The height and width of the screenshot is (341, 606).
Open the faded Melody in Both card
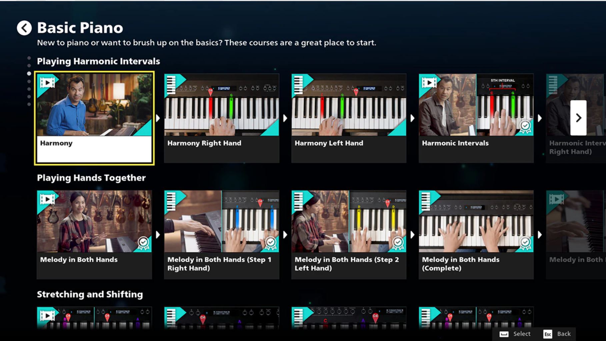(576, 235)
